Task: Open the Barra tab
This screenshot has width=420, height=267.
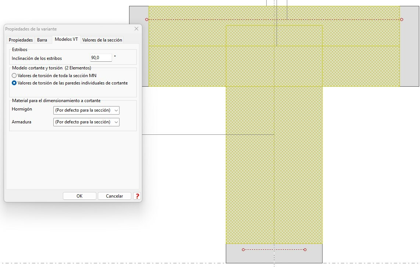Action: pos(42,40)
